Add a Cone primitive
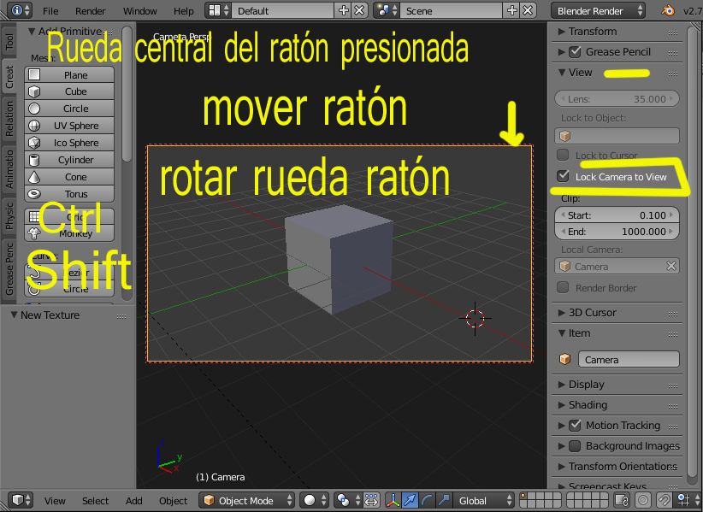The image size is (703, 512). [69, 176]
